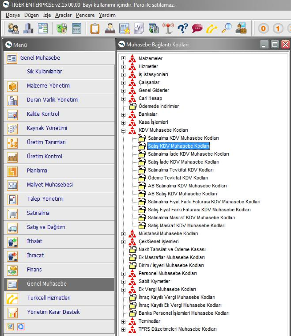Open the Yönetim Karar Destek module

[x=59, y=312]
